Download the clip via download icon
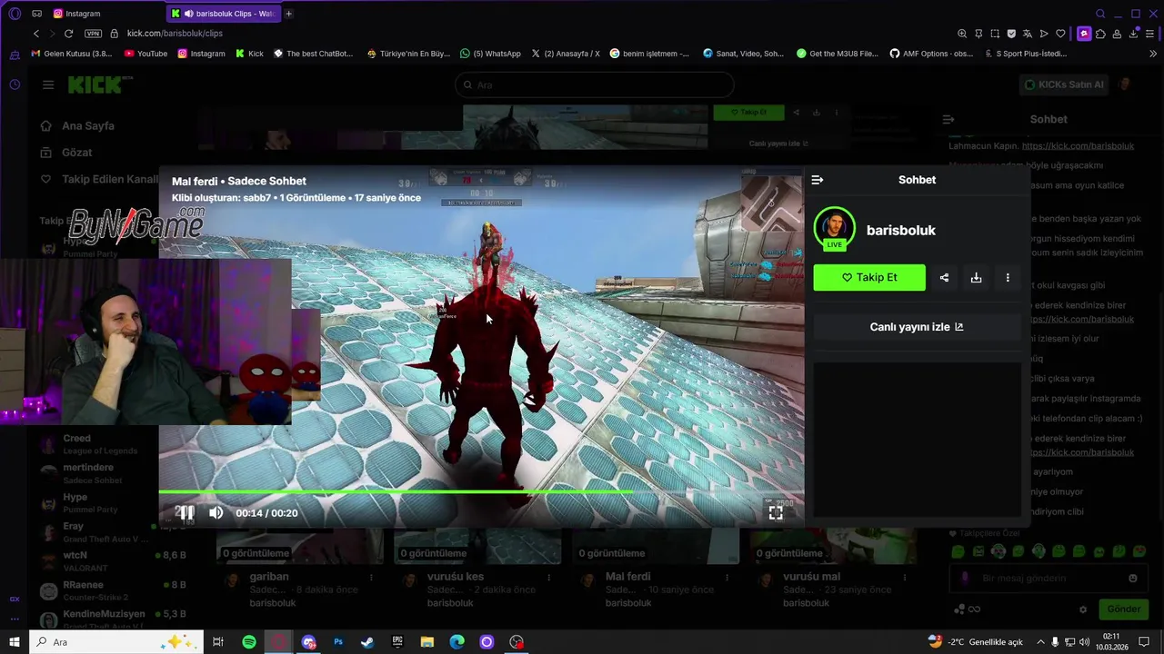Viewport: 1164px width, 654px height. [976, 278]
